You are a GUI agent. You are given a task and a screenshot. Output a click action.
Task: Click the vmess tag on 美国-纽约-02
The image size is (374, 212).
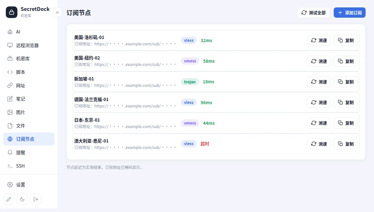(190, 61)
